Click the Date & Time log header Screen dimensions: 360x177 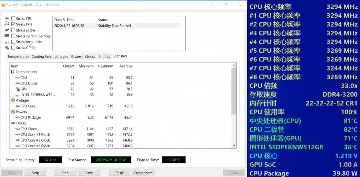click(64, 20)
